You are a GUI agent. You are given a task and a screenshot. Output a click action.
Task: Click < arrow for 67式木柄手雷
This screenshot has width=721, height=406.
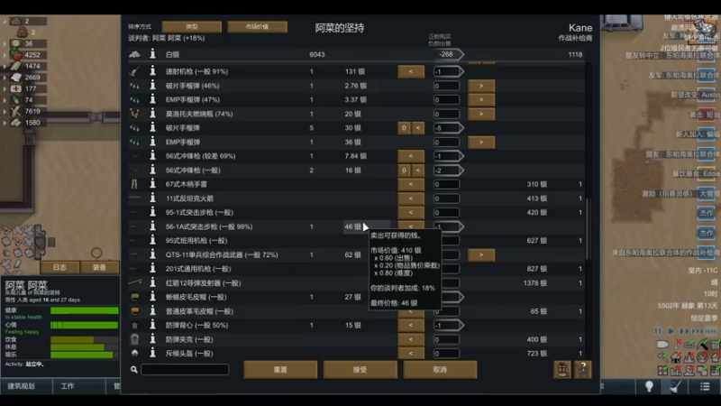click(x=411, y=184)
